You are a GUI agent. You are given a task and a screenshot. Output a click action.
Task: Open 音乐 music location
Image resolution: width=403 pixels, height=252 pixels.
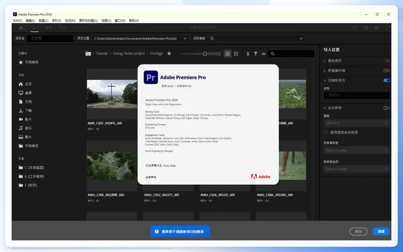[25, 128]
